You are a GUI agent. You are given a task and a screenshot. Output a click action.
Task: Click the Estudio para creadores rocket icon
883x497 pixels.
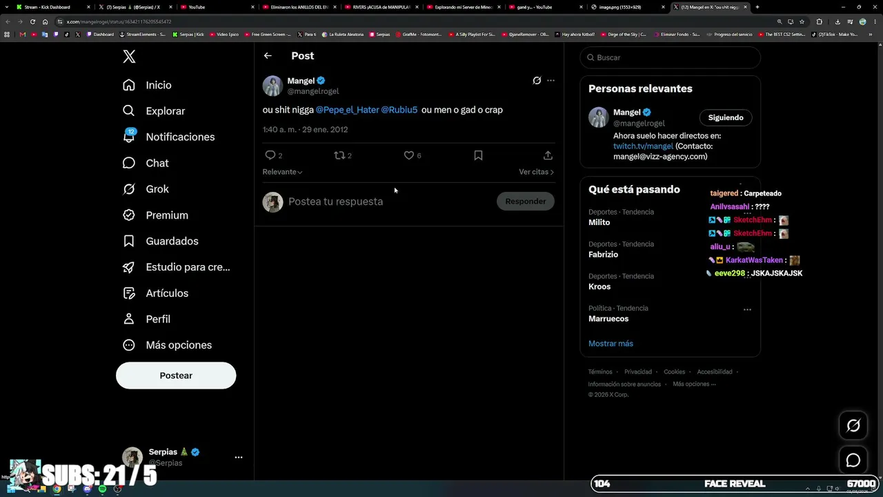pyautogui.click(x=129, y=267)
